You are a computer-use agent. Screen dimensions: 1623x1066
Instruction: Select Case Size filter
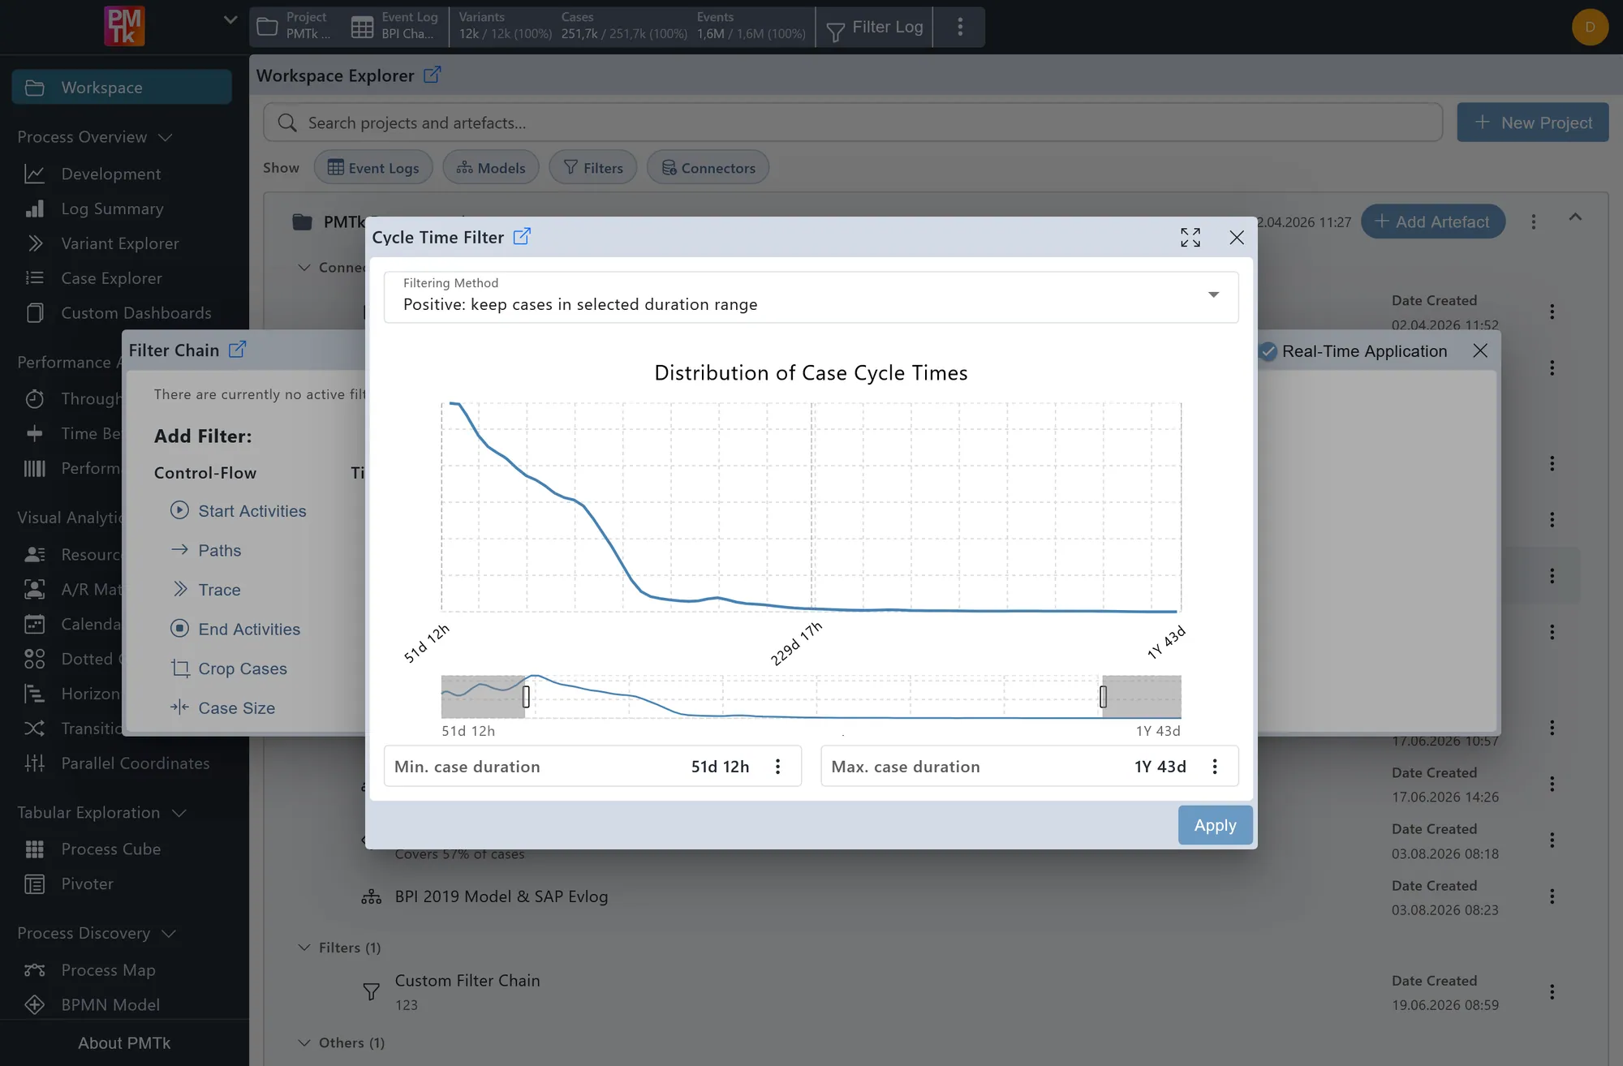[222, 708]
